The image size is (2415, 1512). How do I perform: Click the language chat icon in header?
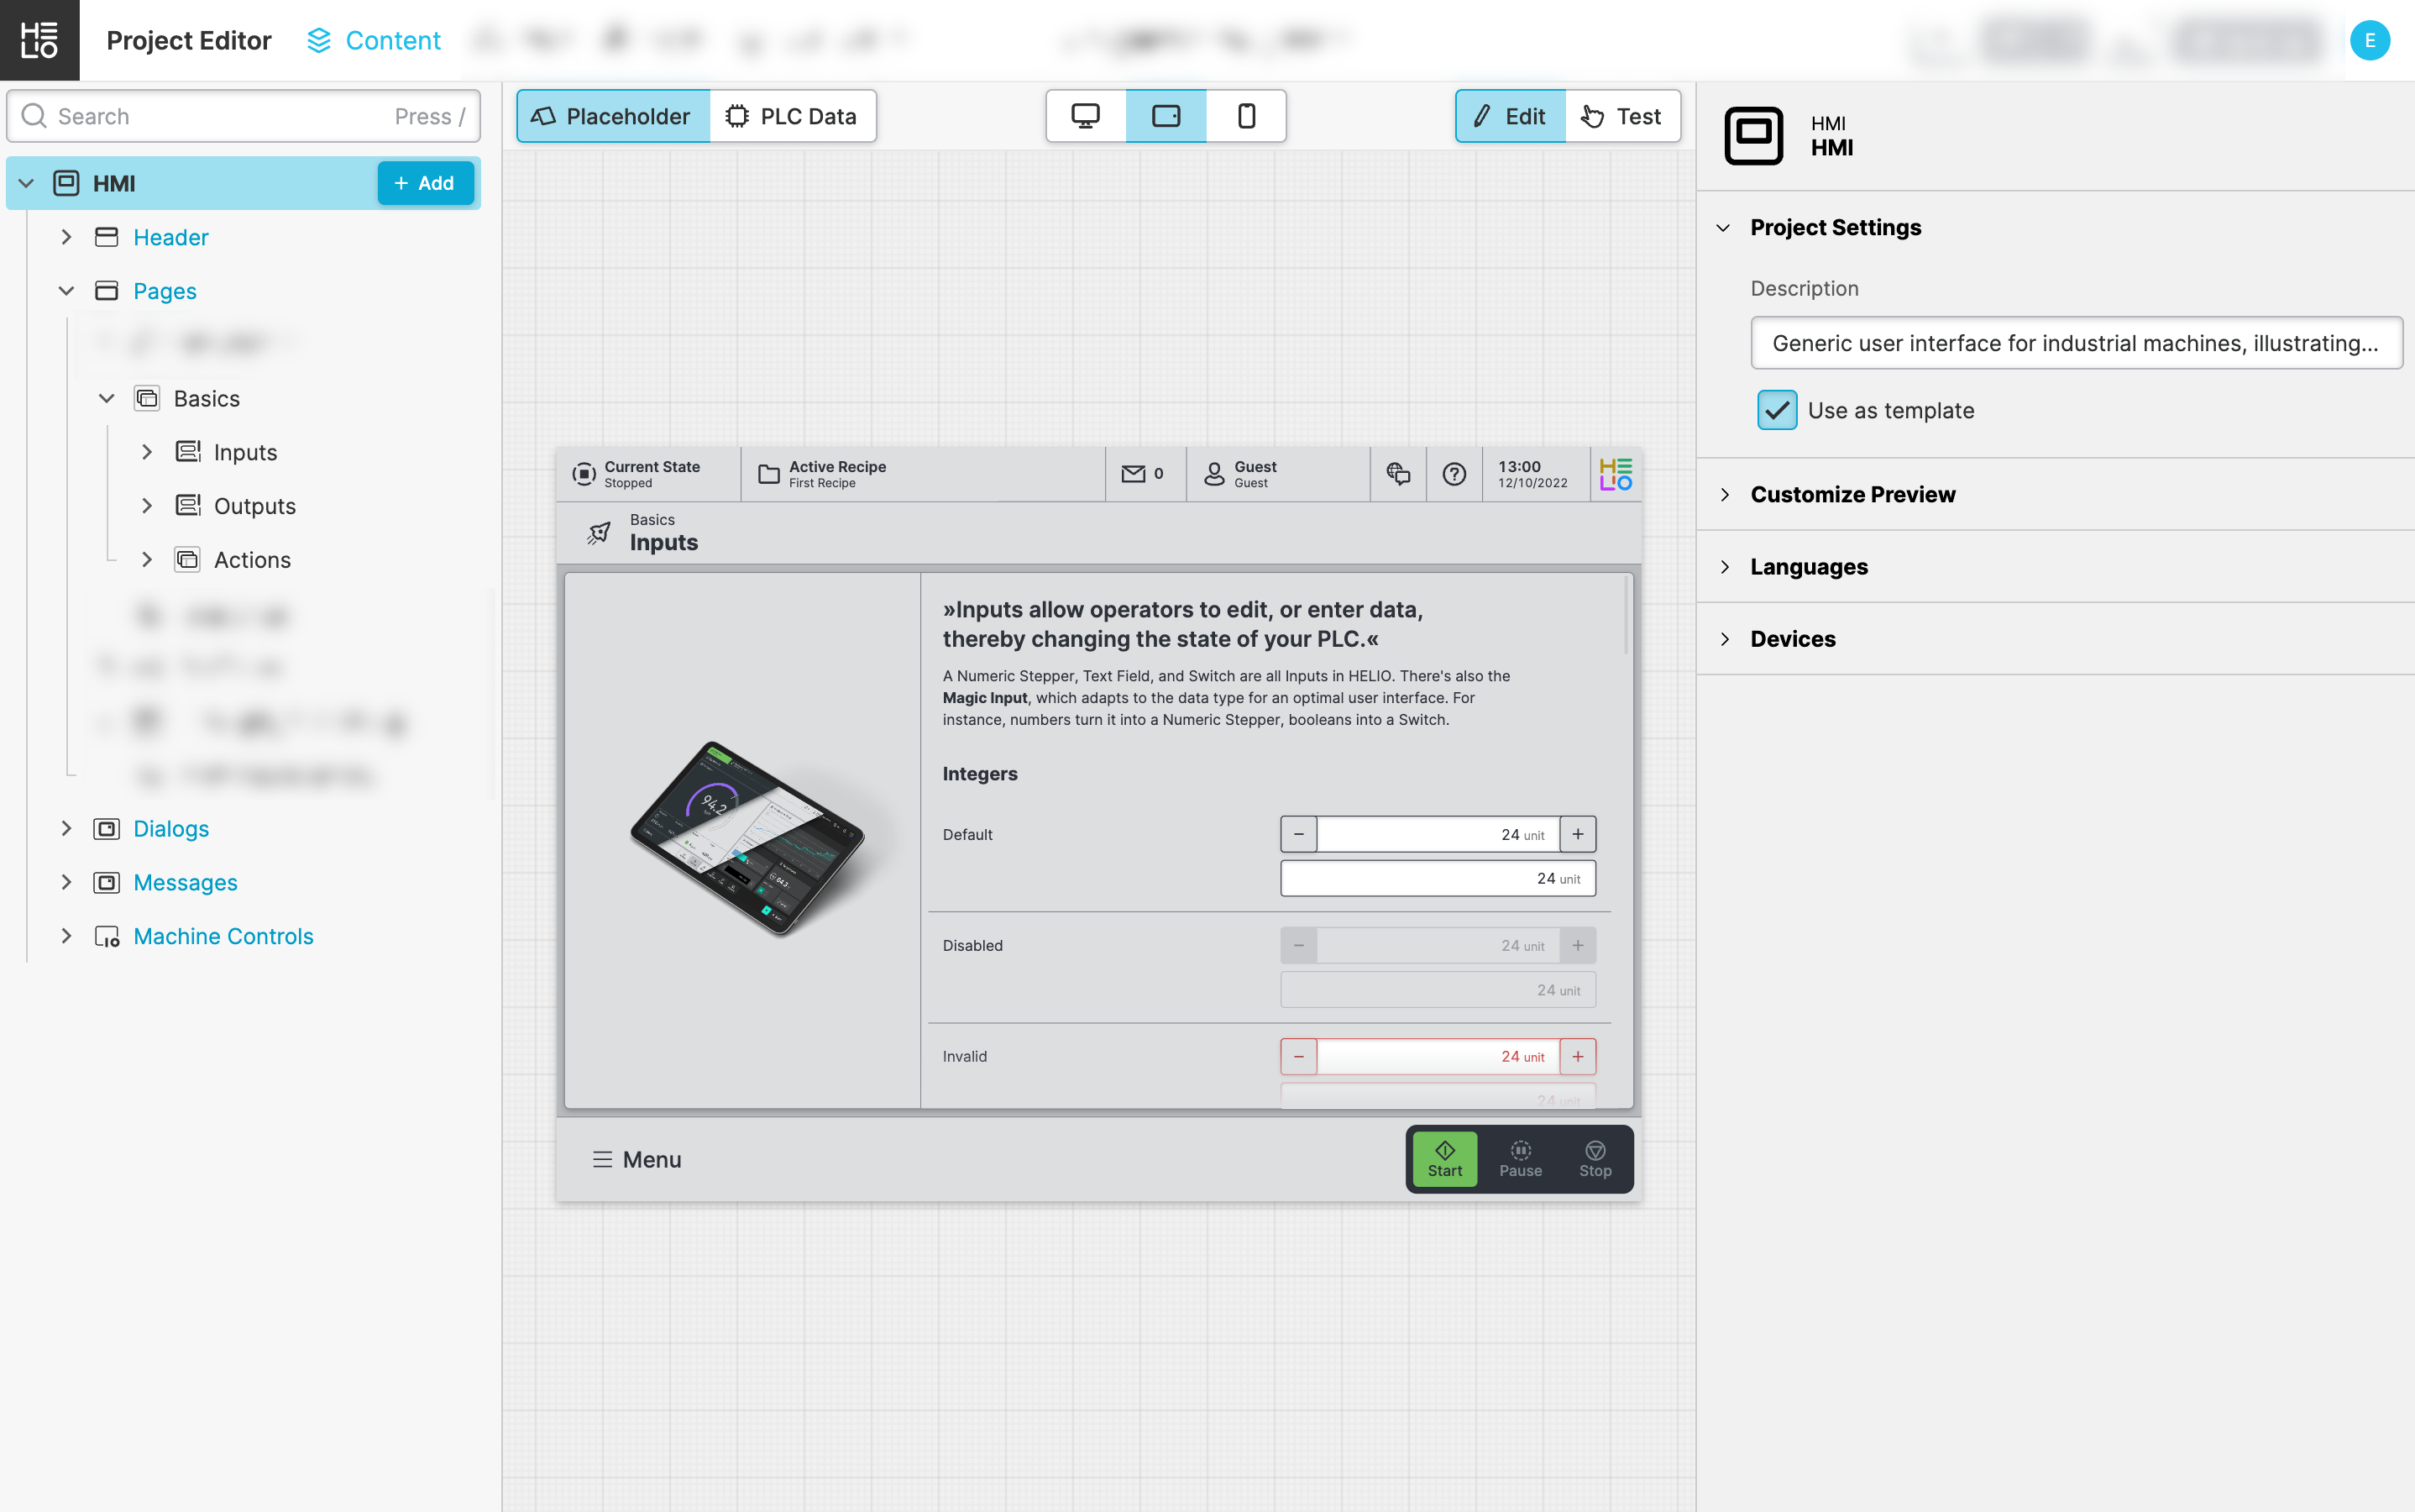1397,474
